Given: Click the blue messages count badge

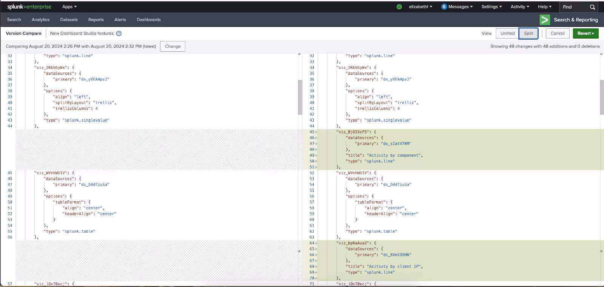Looking at the screenshot, I should pyautogui.click(x=444, y=7).
